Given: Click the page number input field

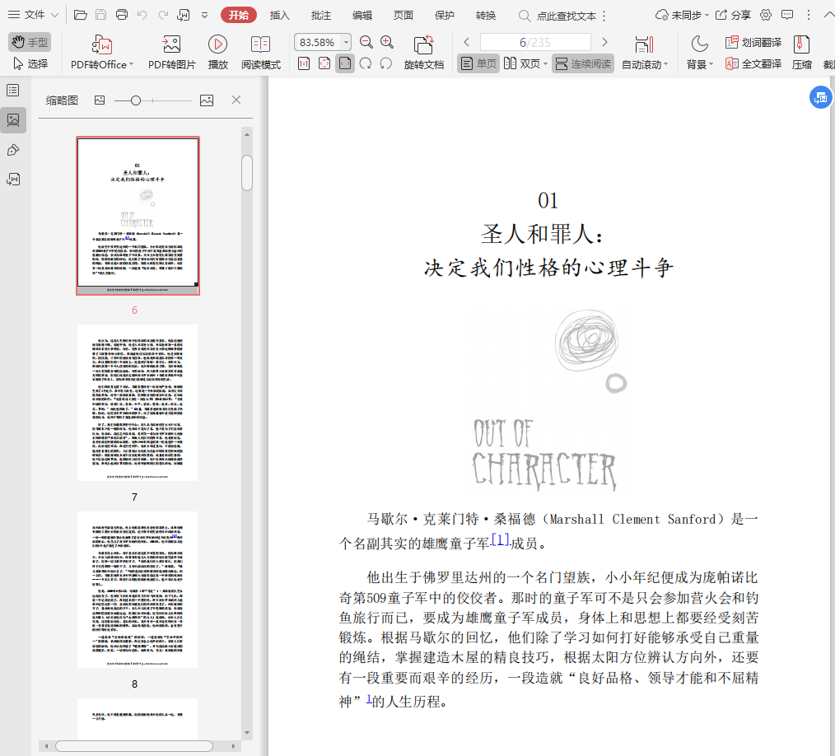Looking at the screenshot, I should tap(535, 42).
